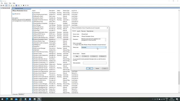Toggle the Show/Hide Console Tree toolbar icon
The width and height of the screenshot is (180, 101).
(x=6, y=6)
